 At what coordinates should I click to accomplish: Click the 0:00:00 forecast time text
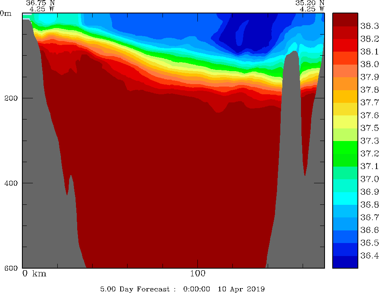[x=197, y=289]
